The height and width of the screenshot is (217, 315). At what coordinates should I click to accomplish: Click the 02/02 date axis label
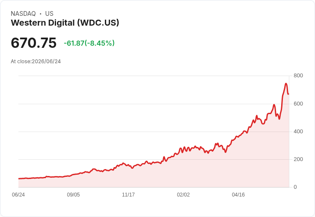point(183,194)
